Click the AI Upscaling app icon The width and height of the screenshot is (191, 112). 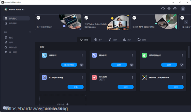[x=44, y=78]
